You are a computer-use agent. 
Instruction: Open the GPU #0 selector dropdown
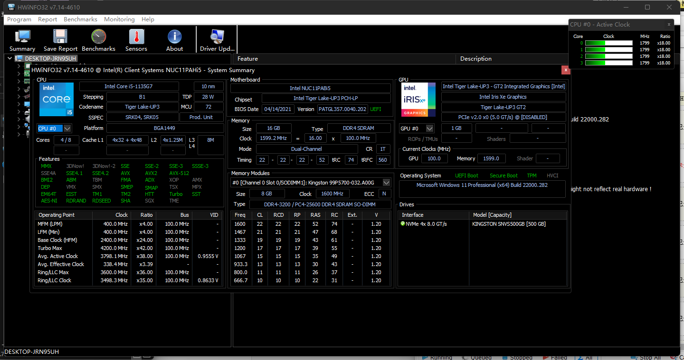[429, 129]
